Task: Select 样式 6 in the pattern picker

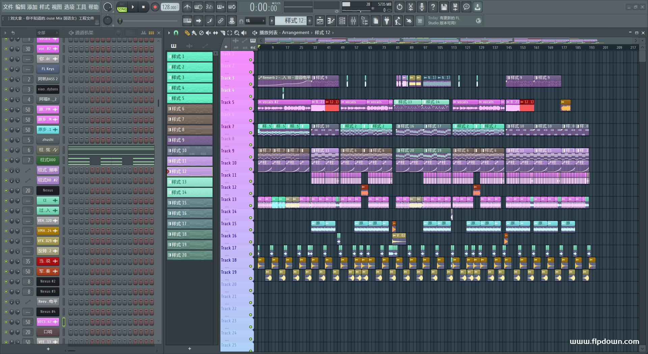Action: [x=190, y=109]
